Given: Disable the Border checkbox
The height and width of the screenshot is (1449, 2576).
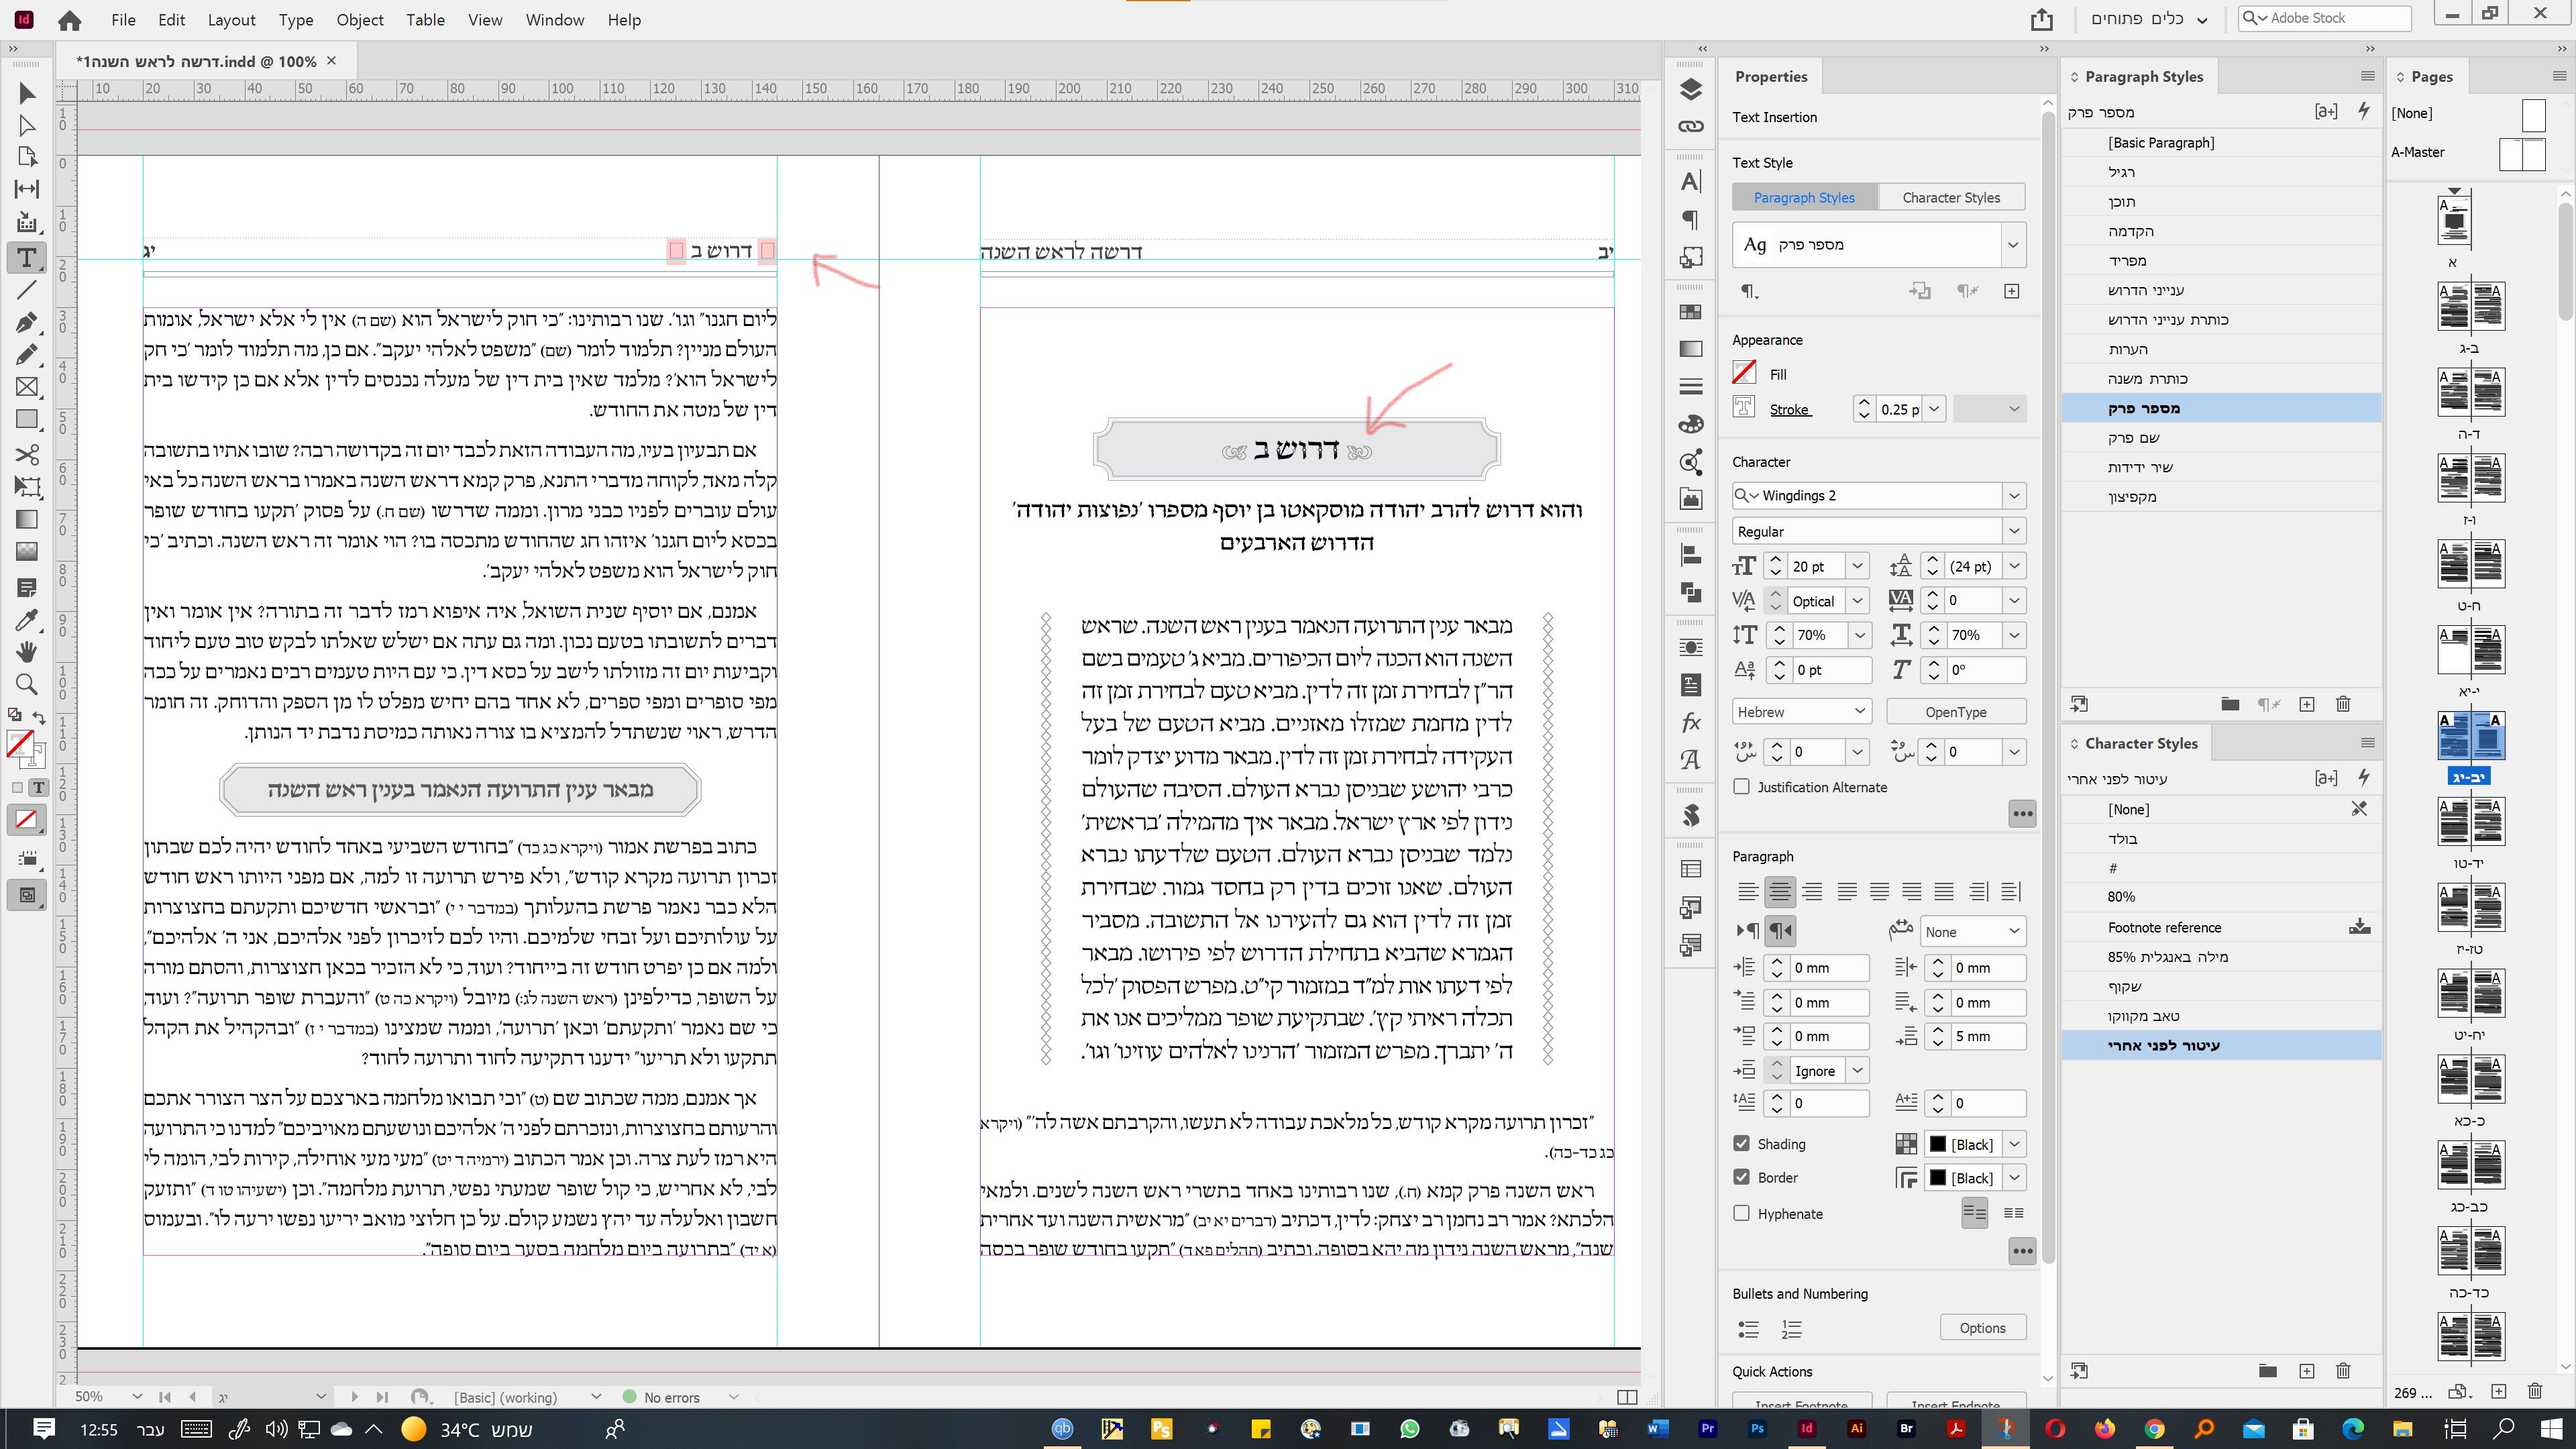Looking at the screenshot, I should (1742, 1177).
